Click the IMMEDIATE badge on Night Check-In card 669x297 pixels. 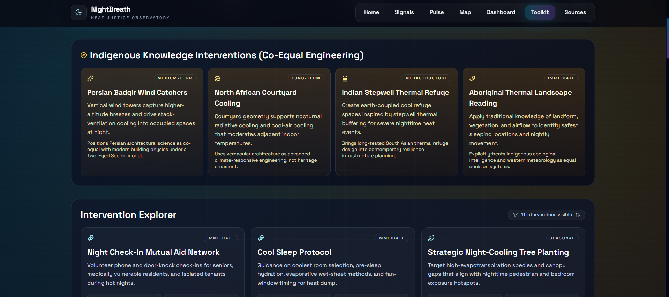coord(221,238)
